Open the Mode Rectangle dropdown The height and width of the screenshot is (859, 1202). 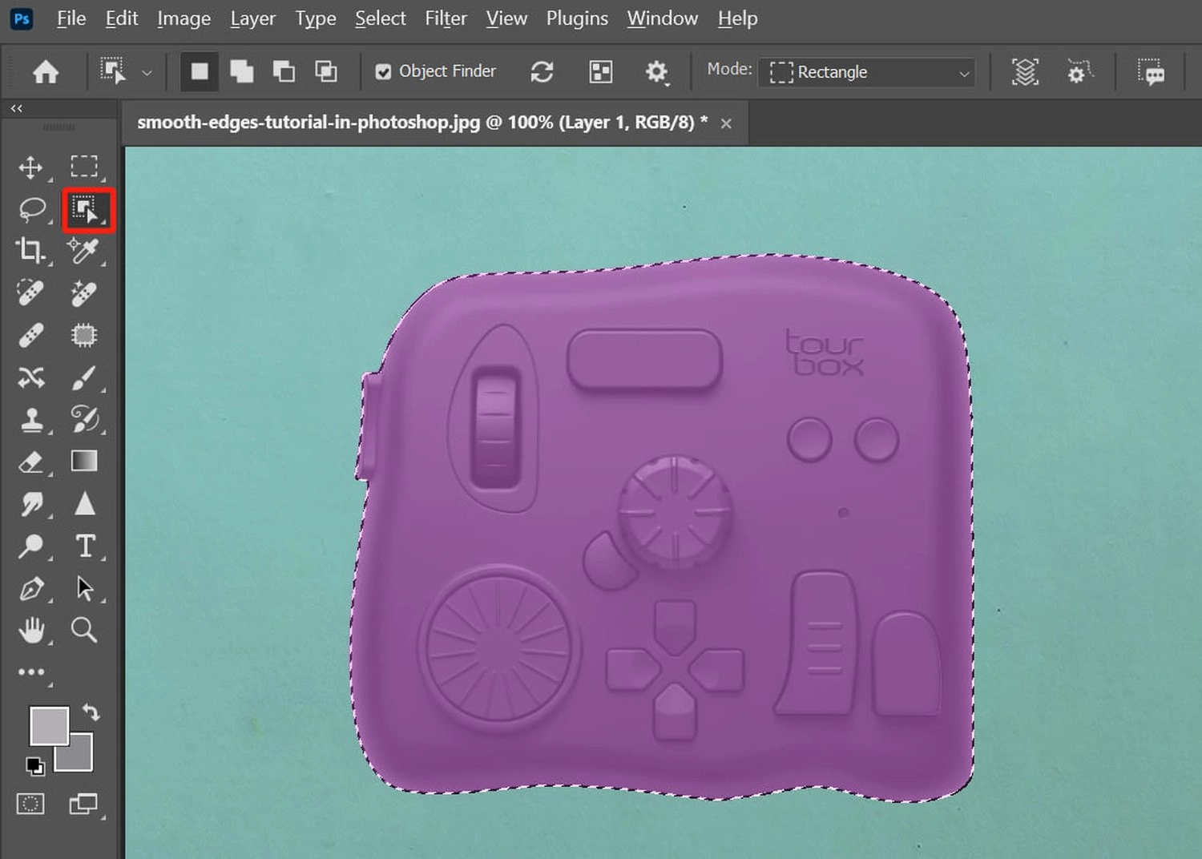(x=867, y=72)
